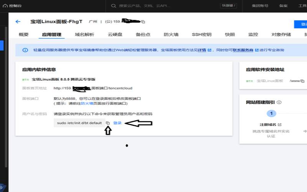Select the 应用管理 tab
The width and height of the screenshot is (307, 192).
(52, 35)
